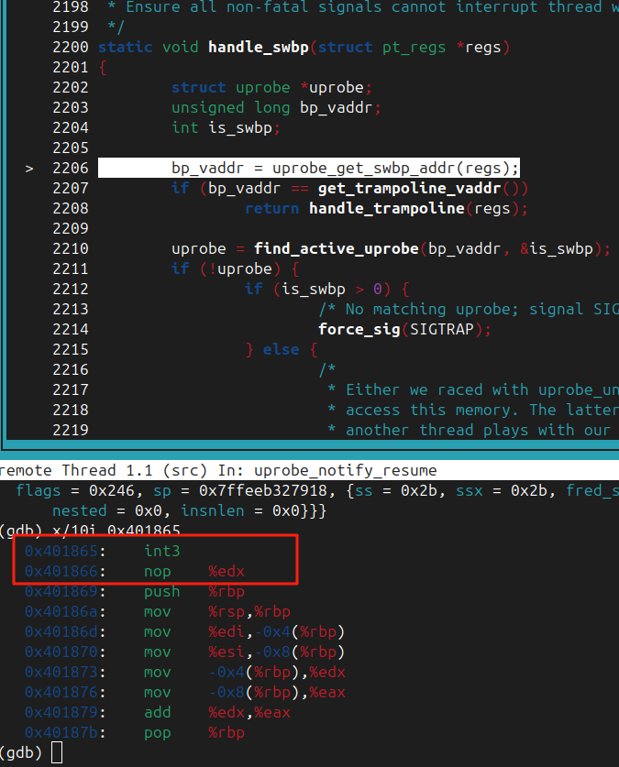Click the flags = 0x246 register output

tap(70, 490)
